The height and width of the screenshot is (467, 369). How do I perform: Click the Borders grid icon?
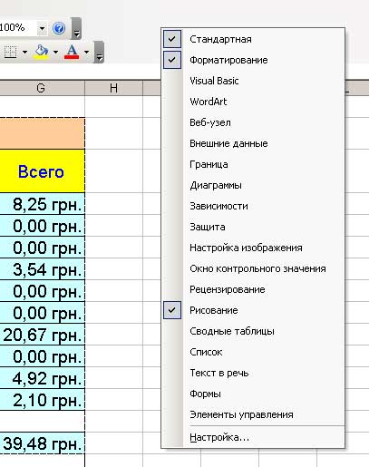10,52
